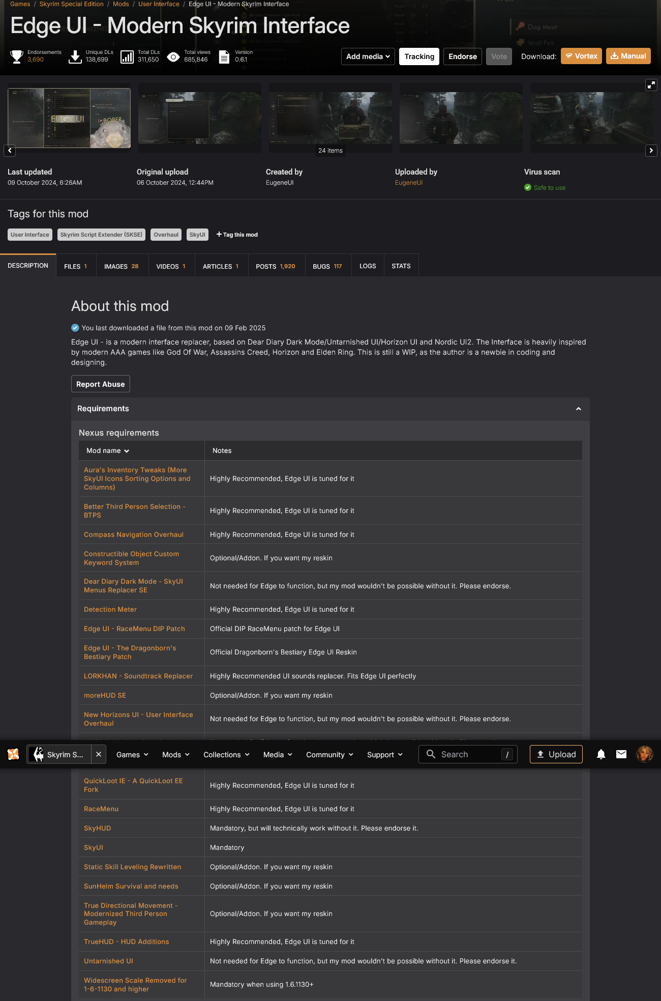Click the Manual download button

[x=628, y=56]
